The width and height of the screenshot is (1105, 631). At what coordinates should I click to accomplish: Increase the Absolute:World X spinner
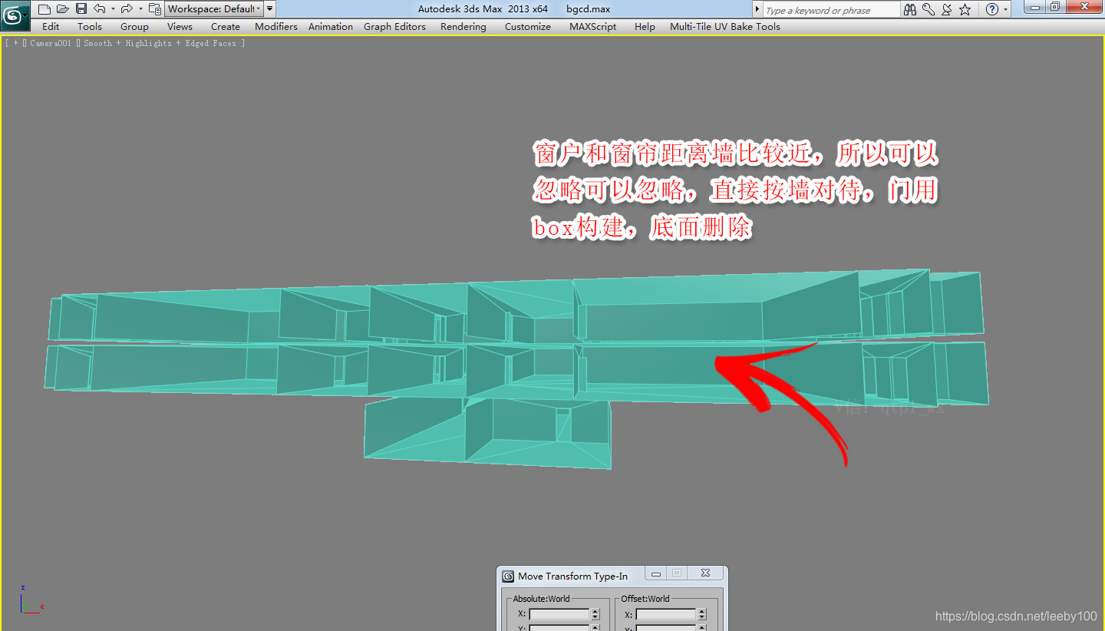[595, 612]
